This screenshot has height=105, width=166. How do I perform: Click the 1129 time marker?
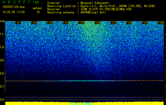145,23
